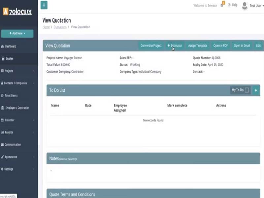This screenshot has width=264, height=198.
Task: Select Quotes in the sidebar
Action: [x=10, y=59]
